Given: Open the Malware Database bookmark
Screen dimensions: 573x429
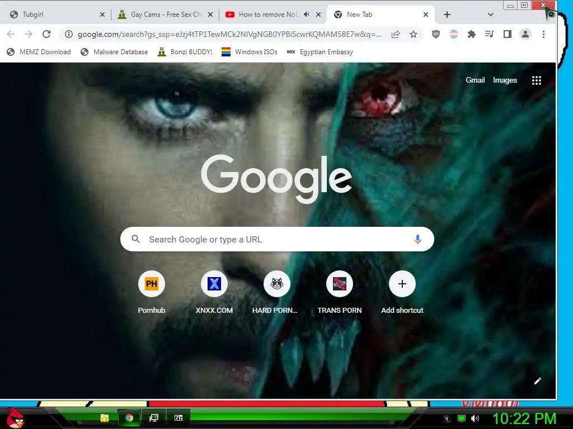Looking at the screenshot, I should tap(114, 52).
